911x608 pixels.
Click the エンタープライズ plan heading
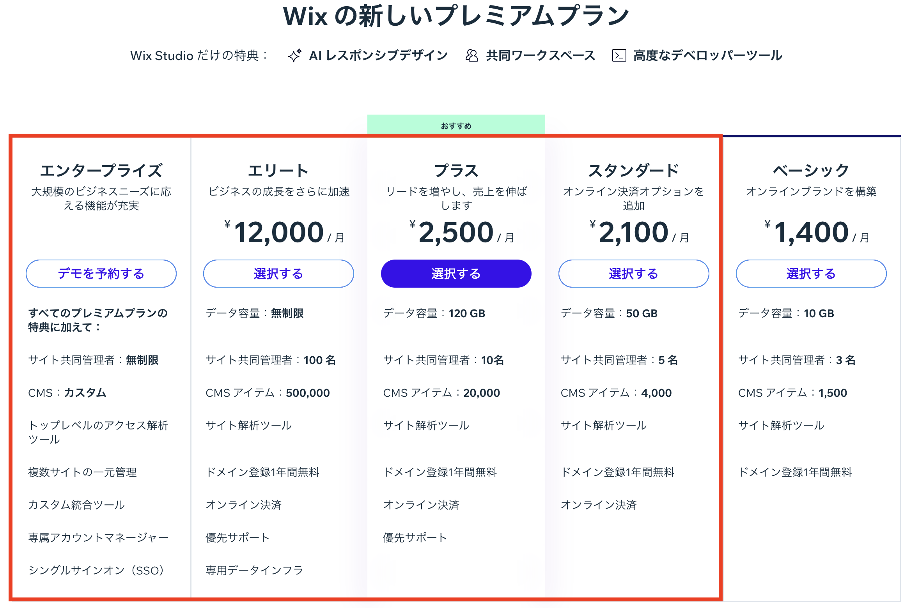(101, 171)
